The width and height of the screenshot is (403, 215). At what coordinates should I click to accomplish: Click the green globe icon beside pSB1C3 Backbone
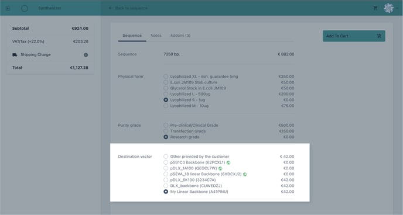[x=228, y=162]
